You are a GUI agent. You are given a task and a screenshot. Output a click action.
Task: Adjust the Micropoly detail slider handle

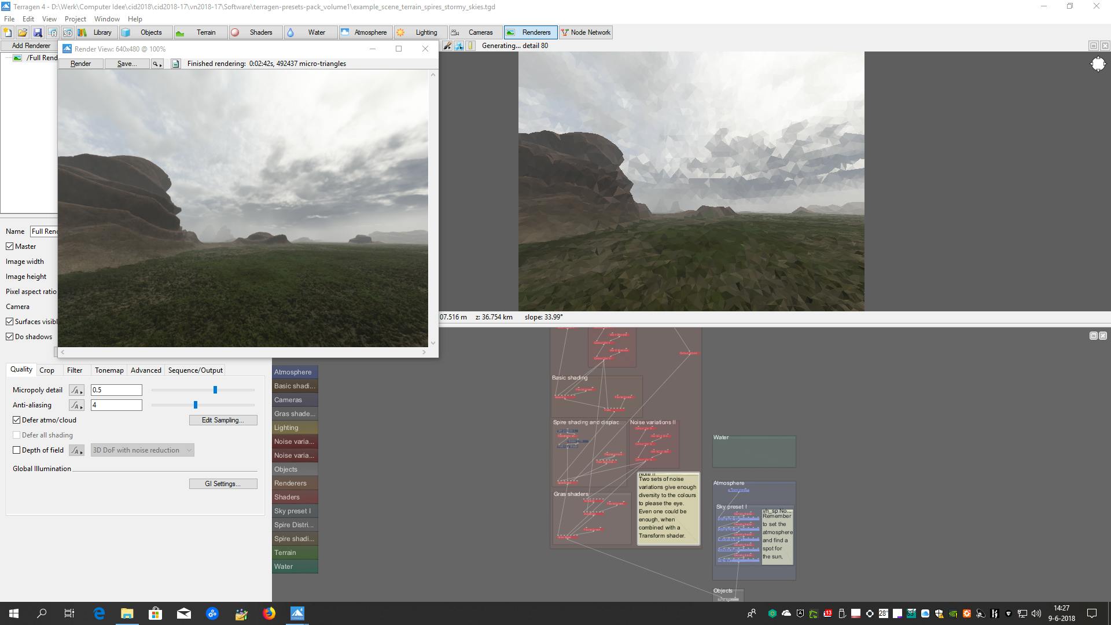(215, 390)
